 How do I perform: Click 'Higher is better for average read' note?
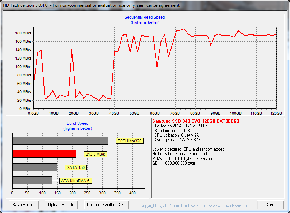click(x=180, y=154)
